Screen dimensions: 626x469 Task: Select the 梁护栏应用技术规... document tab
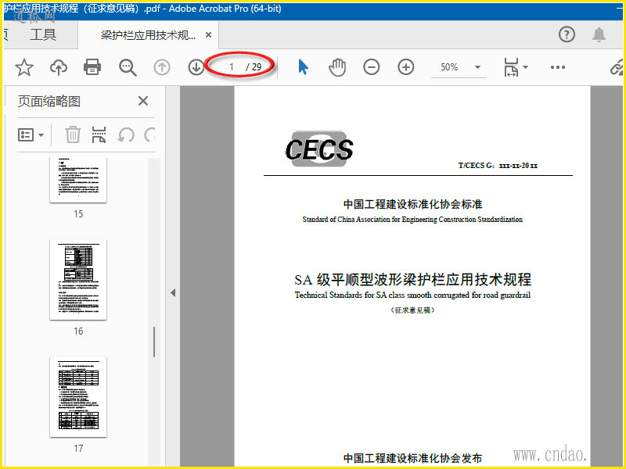tap(148, 35)
